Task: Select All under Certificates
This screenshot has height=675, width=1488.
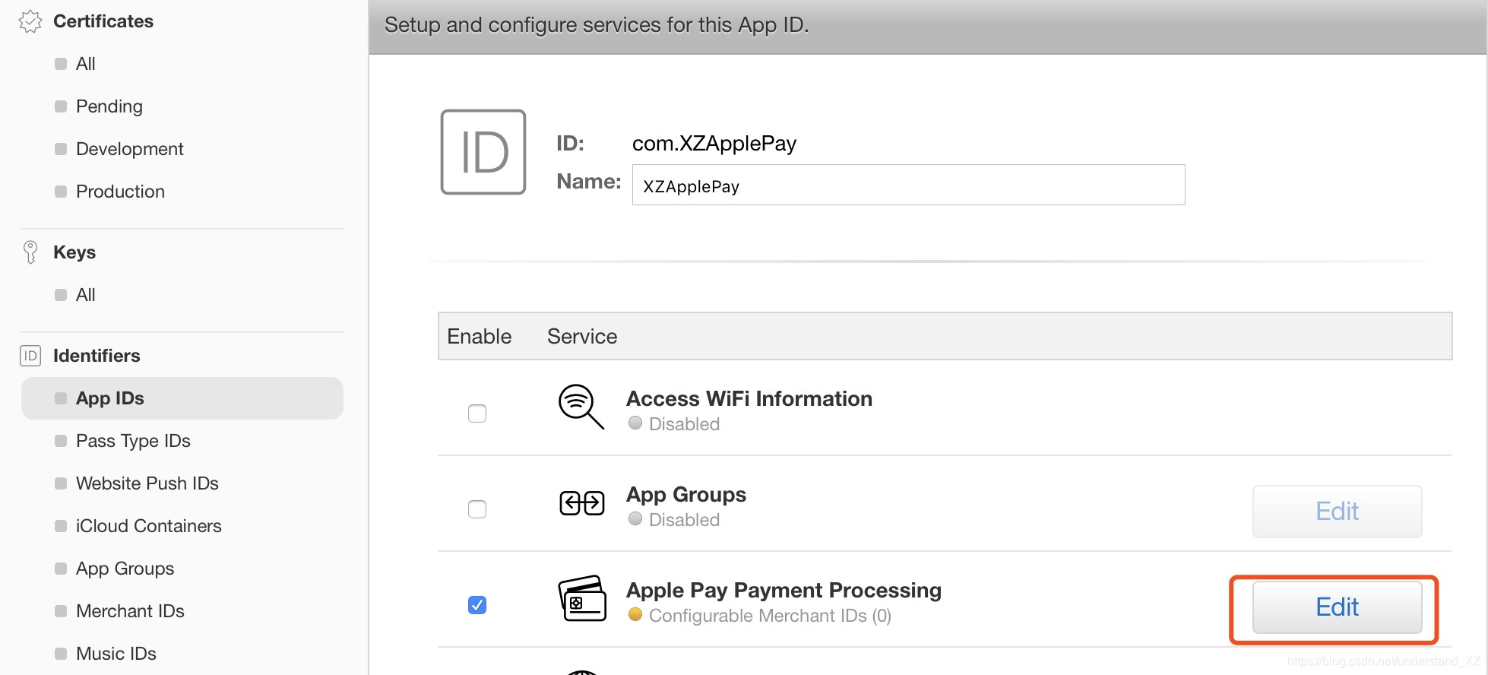Action: (86, 64)
